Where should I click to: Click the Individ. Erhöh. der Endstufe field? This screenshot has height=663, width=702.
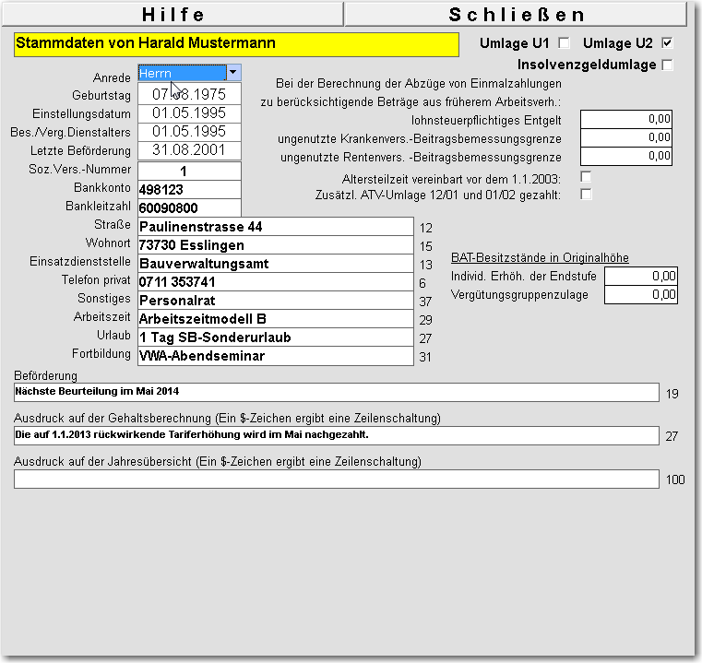click(641, 277)
